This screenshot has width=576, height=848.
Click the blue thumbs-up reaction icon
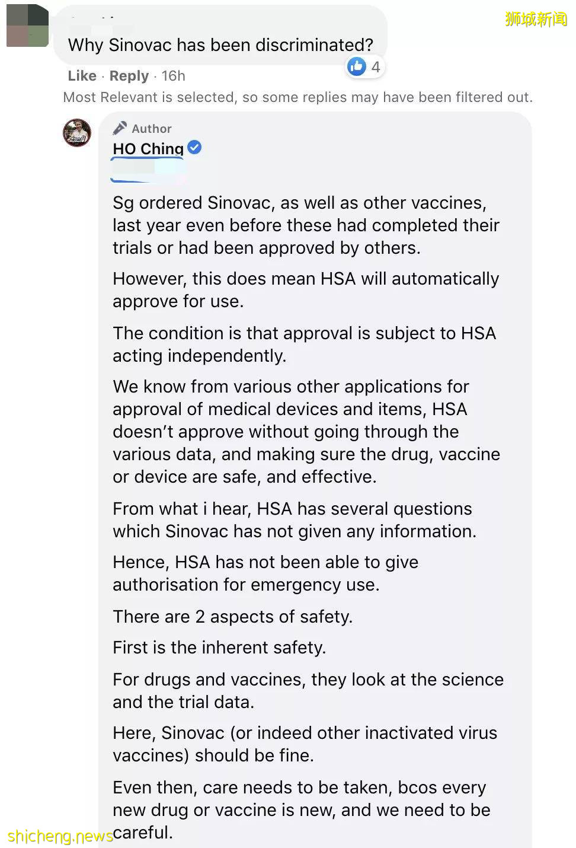tap(357, 66)
